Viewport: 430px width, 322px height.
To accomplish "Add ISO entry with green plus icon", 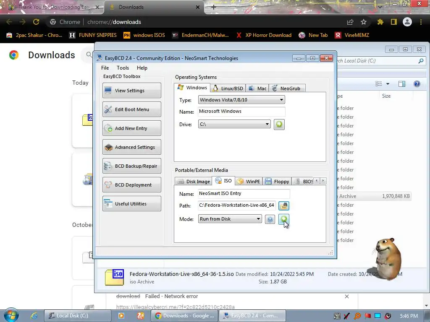I will click(x=283, y=219).
